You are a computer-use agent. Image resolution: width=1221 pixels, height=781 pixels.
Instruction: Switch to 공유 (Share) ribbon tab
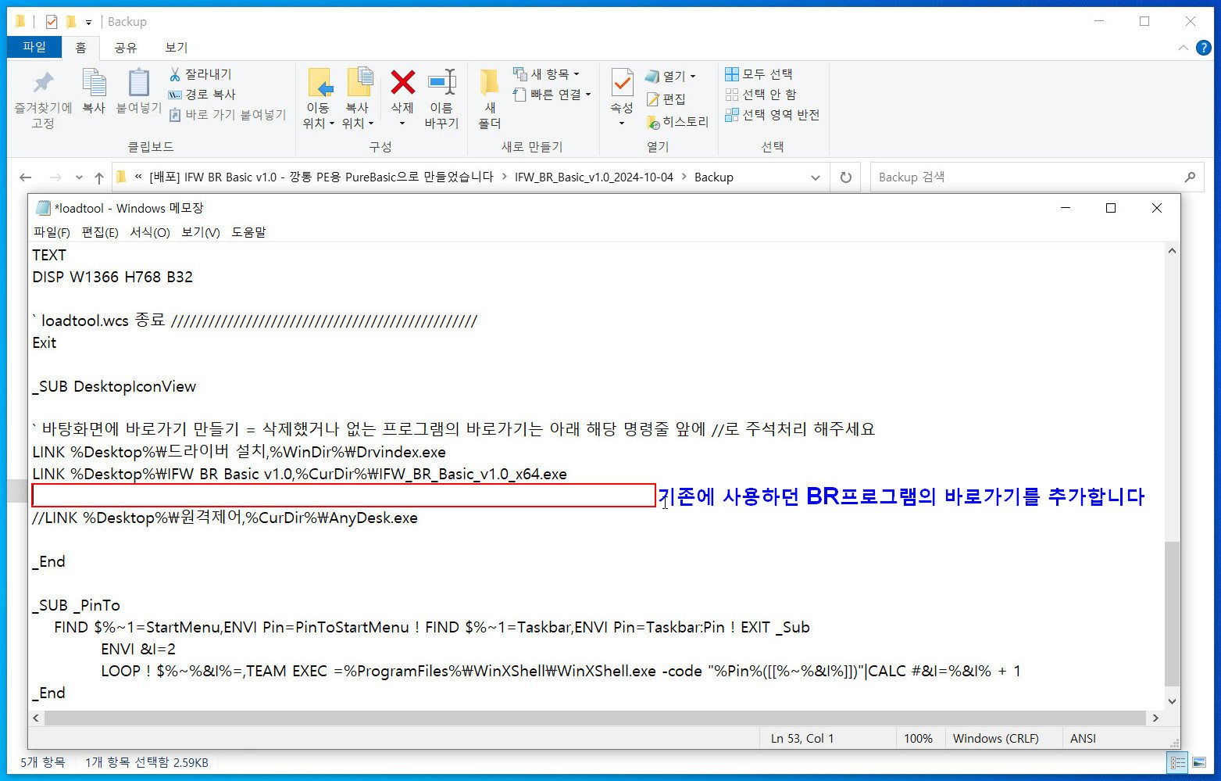click(125, 48)
